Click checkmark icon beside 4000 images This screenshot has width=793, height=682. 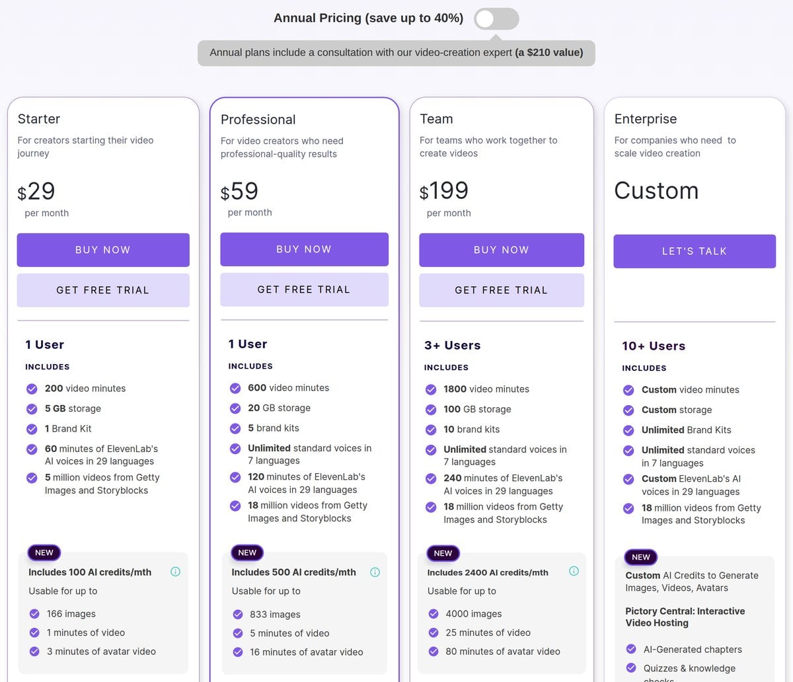[434, 614]
